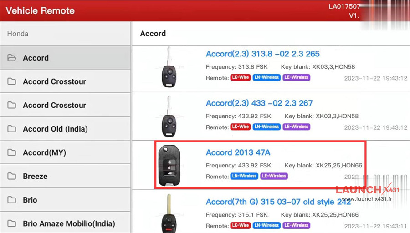Image resolution: width=410 pixels, height=233 pixels.
Task: Click LK-Wire tag on Accord(2.3) 313.8 row
Action: (240, 77)
